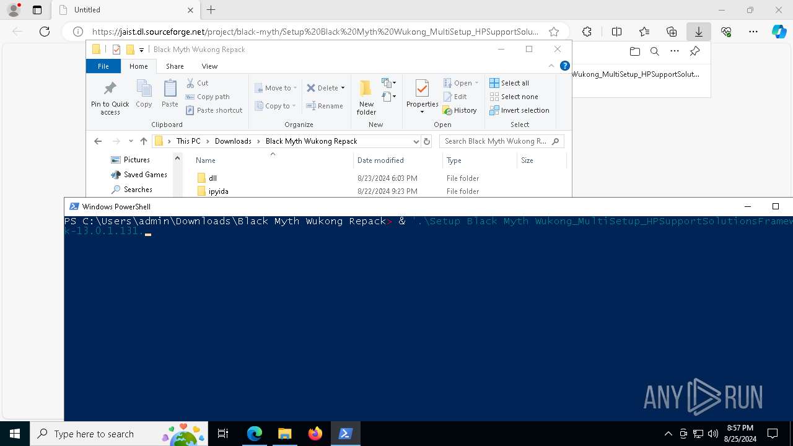Switch to the Share ribbon tab

coord(175,66)
